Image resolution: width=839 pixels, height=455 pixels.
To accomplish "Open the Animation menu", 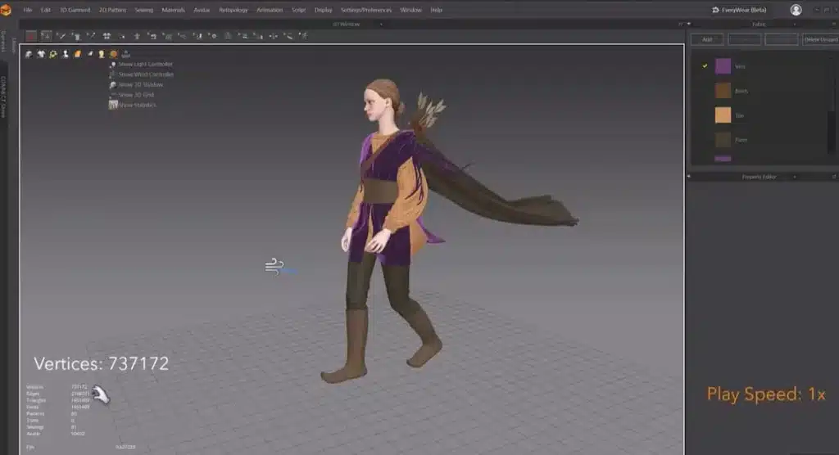I will [270, 10].
